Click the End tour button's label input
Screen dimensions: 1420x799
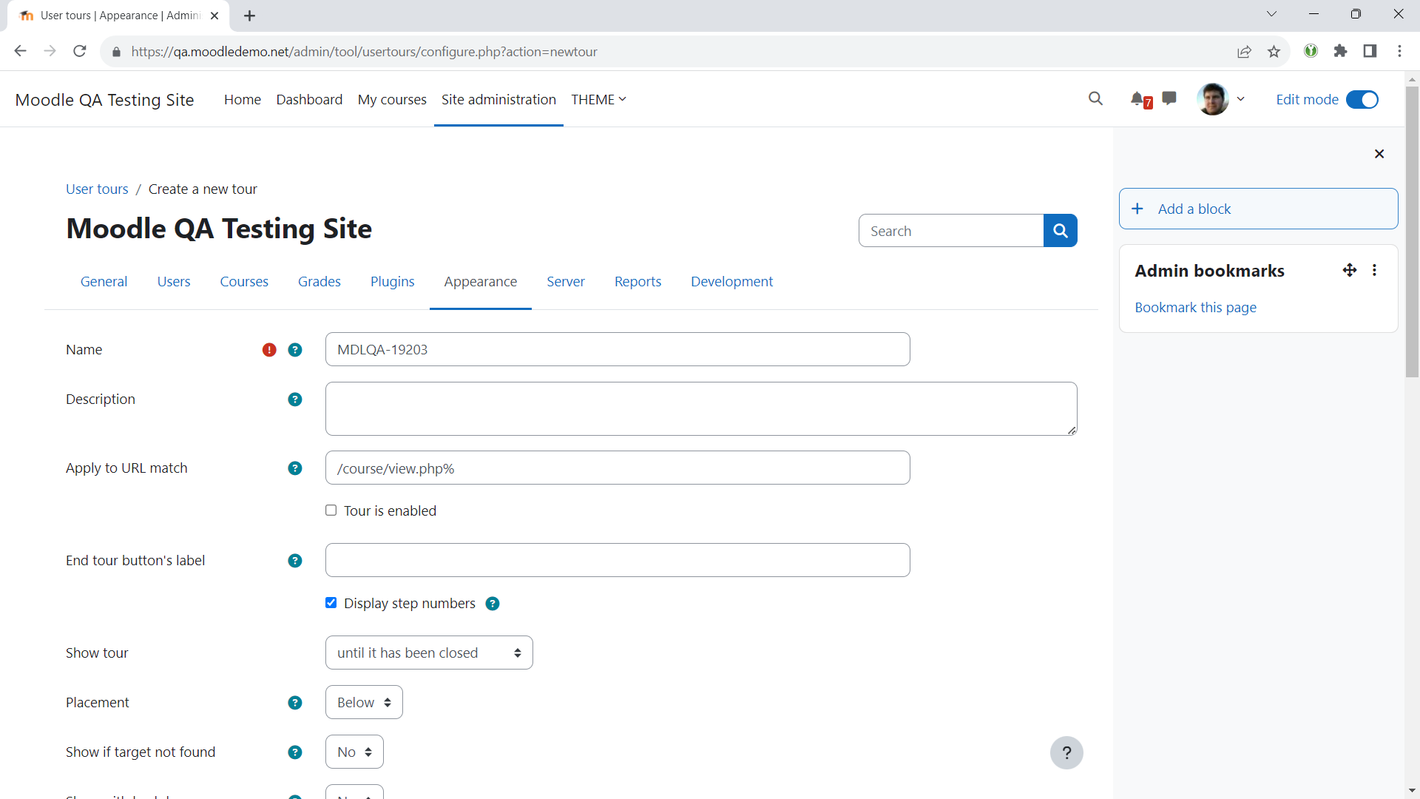[618, 560]
